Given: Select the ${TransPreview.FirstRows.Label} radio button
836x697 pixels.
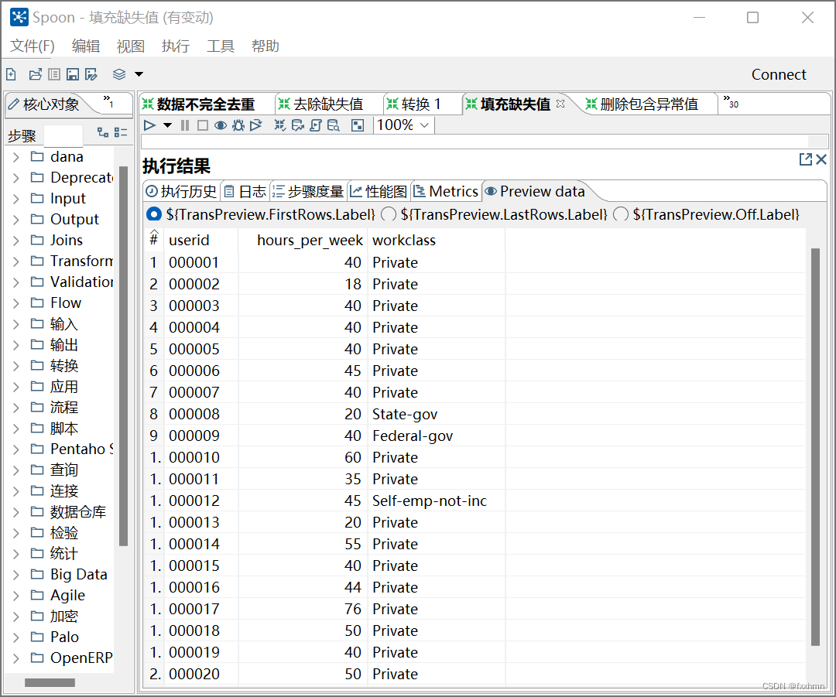Looking at the screenshot, I should point(152,214).
